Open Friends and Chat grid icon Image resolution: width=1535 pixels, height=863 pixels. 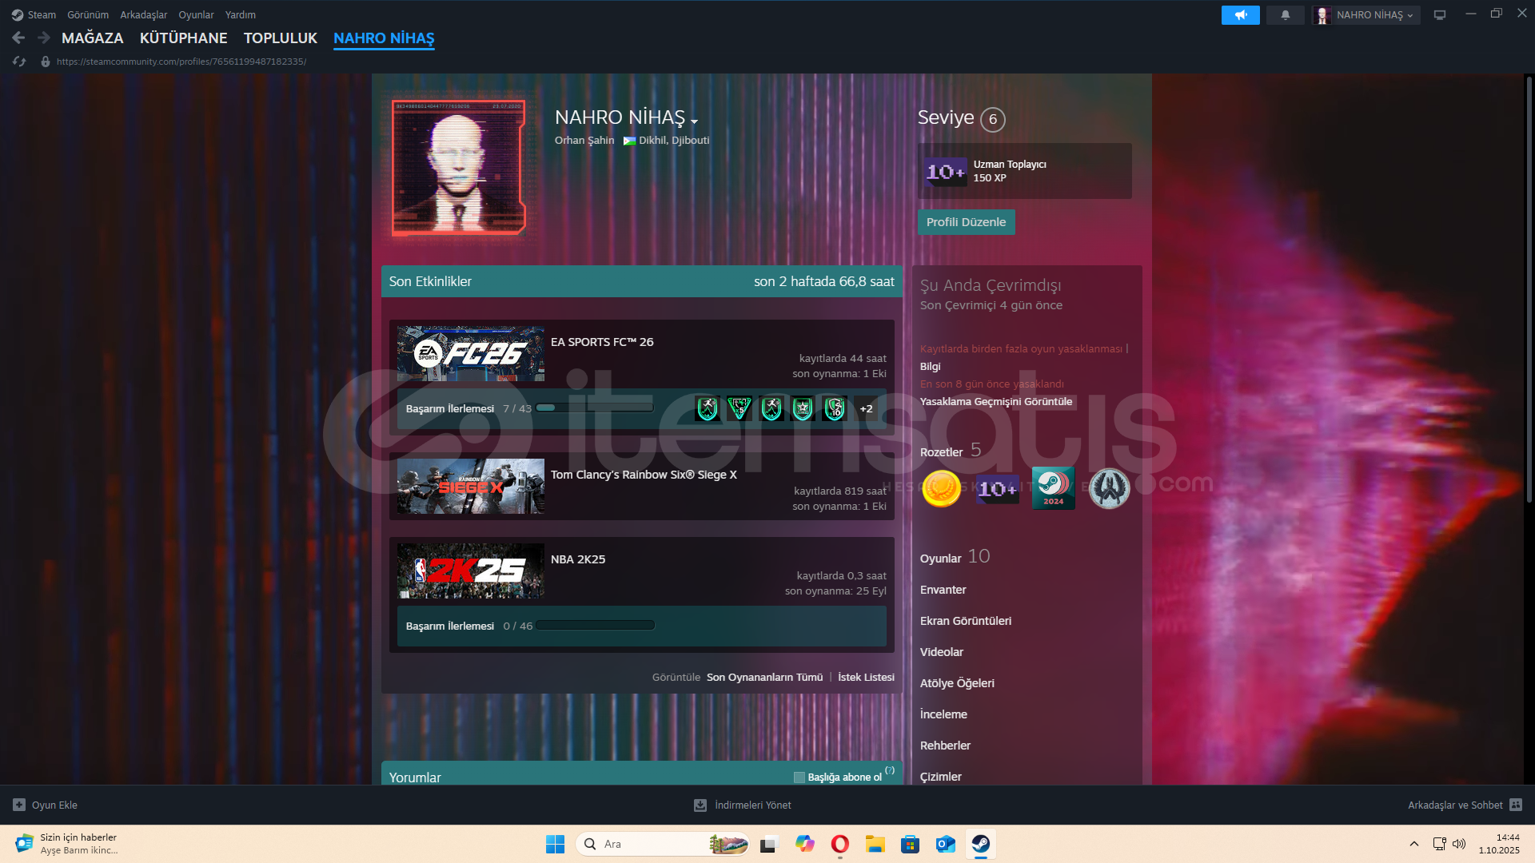click(x=1516, y=805)
